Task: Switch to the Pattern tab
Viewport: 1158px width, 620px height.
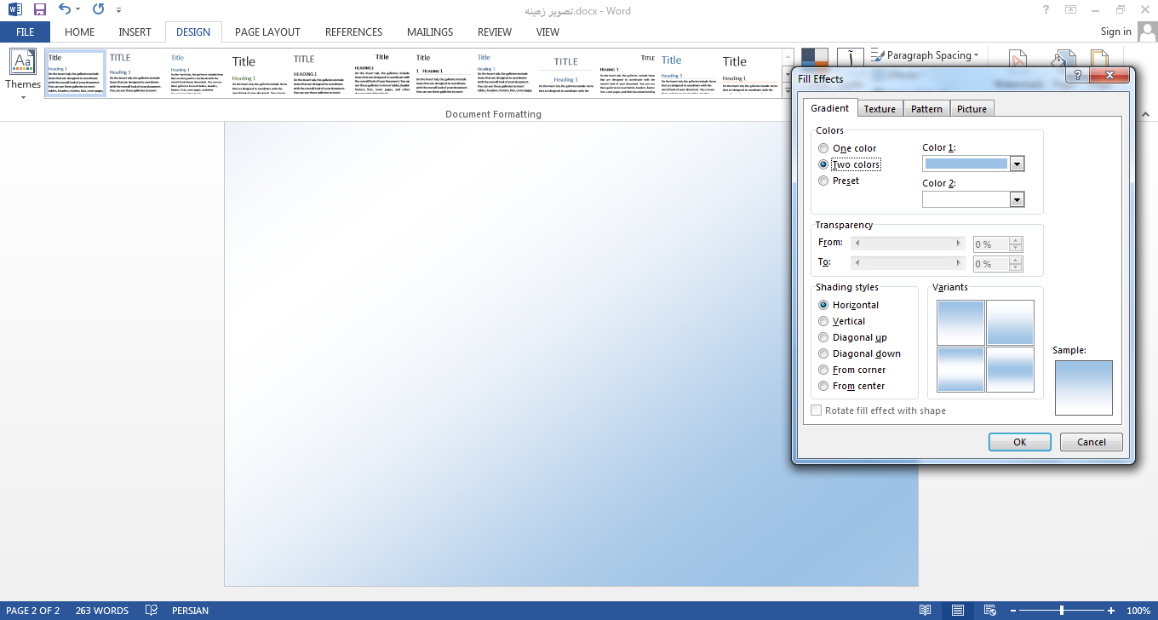Action: pos(926,108)
